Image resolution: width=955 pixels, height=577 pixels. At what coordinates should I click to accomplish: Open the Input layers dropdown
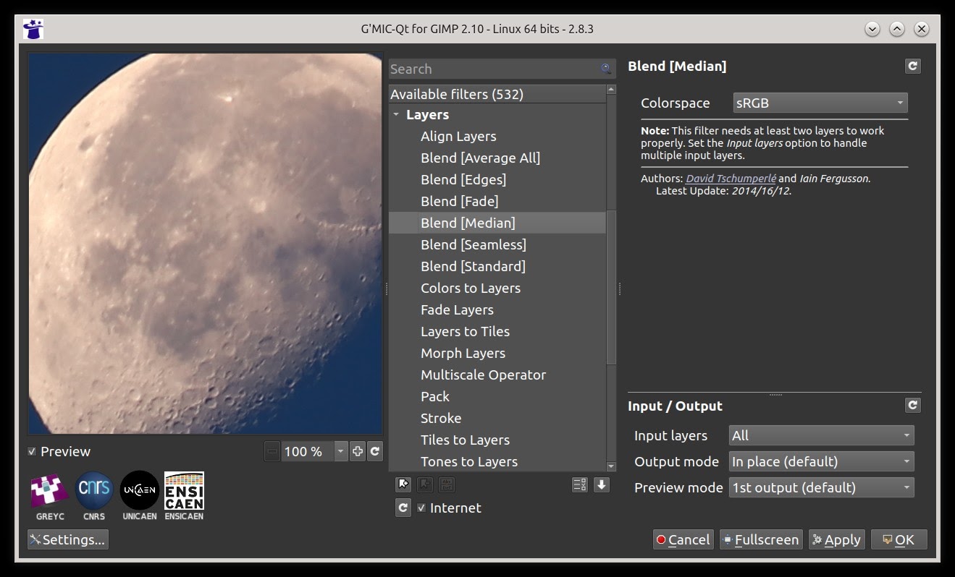[821, 435]
